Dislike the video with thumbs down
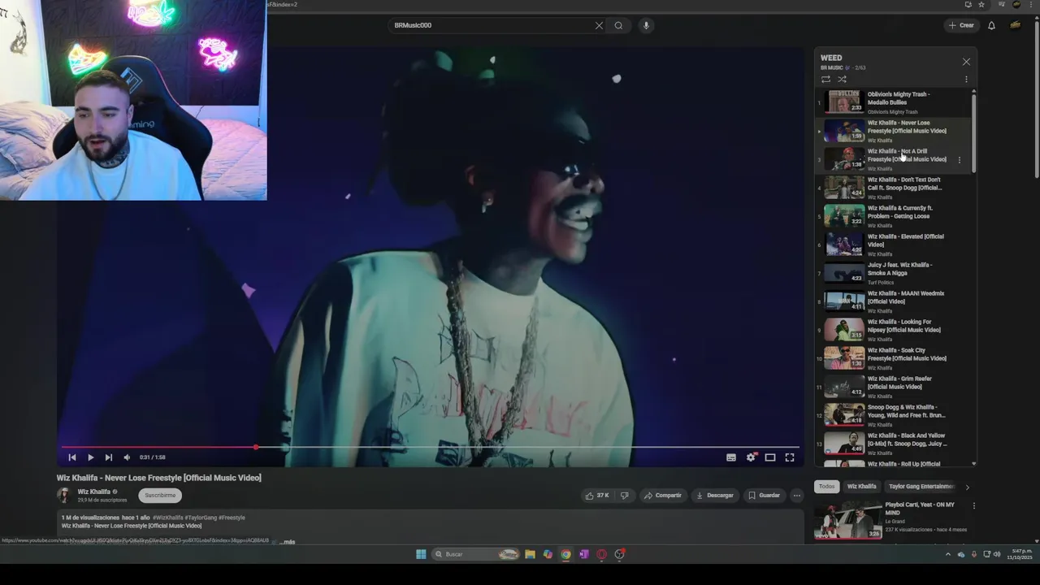The width and height of the screenshot is (1040, 585). coord(625,495)
